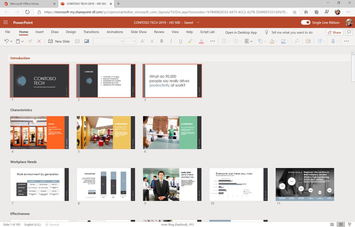Switch to the Animations ribbon tab

[115, 32]
